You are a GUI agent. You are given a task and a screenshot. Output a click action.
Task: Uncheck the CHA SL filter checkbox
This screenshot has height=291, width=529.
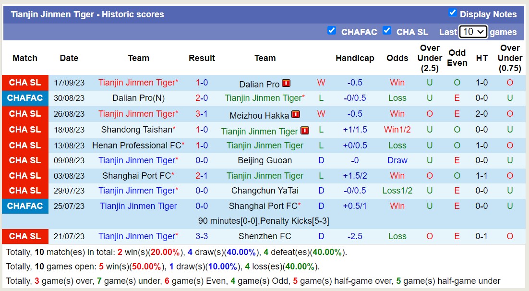(x=387, y=31)
